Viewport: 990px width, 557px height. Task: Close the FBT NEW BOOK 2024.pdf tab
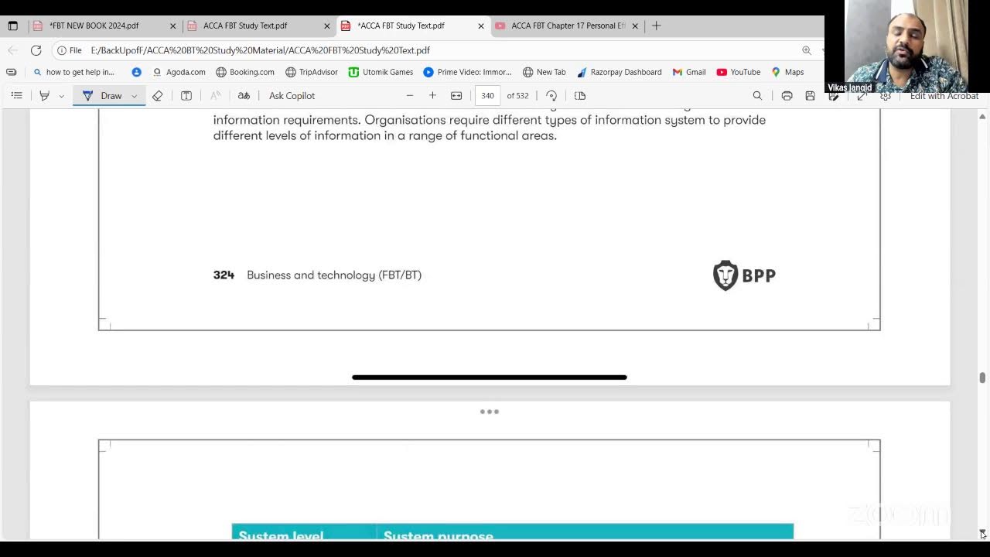coord(172,26)
